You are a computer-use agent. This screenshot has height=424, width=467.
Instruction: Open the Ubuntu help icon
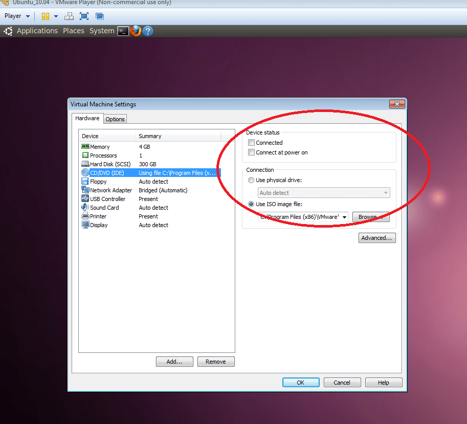148,31
